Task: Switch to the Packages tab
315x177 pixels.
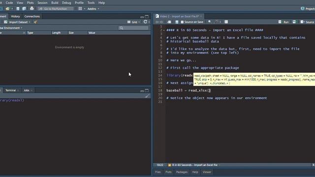Action: pyautogui.click(x=182, y=172)
